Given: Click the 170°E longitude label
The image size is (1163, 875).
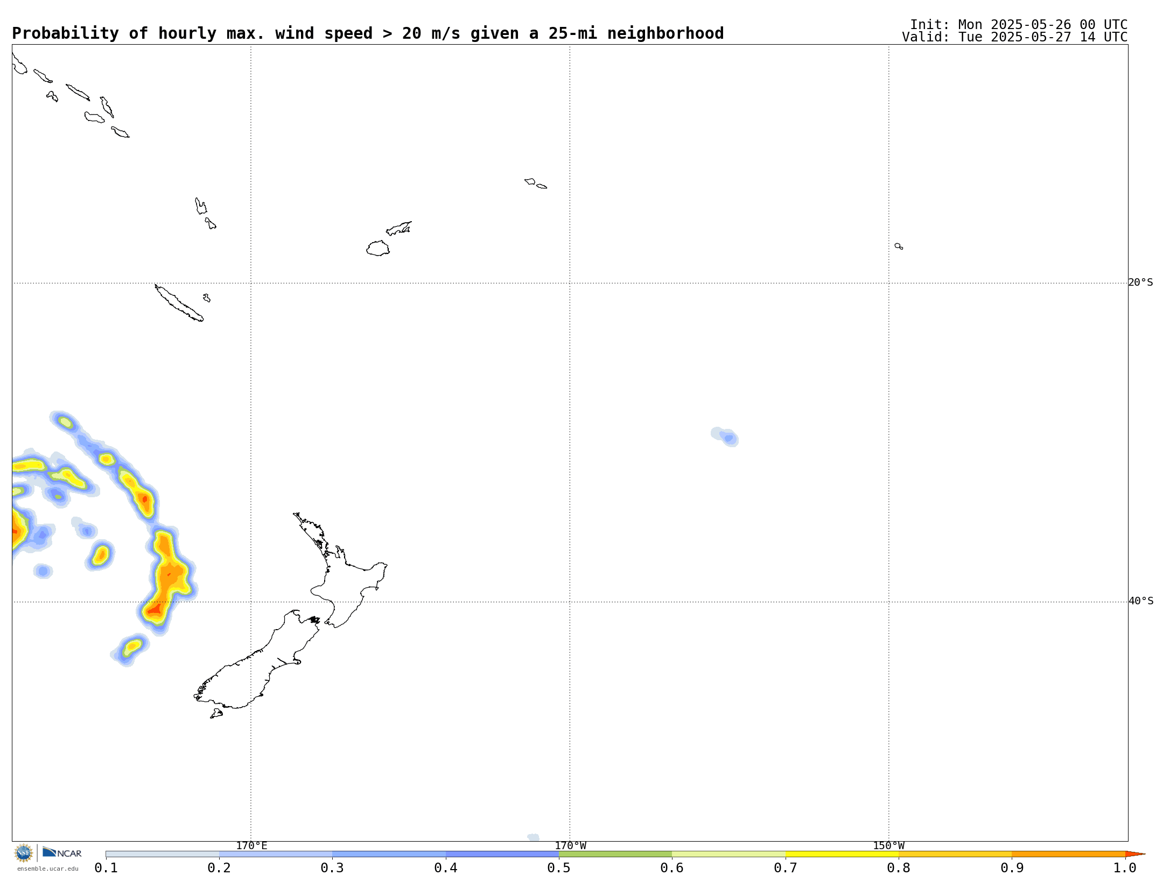Looking at the screenshot, I should tap(251, 846).
